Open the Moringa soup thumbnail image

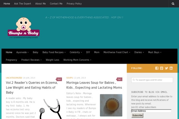111,105
